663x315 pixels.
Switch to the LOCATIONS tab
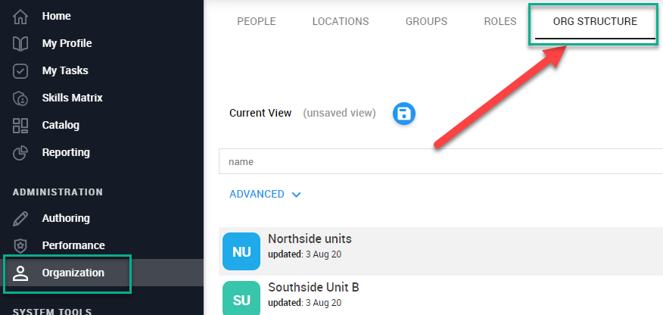tap(341, 21)
